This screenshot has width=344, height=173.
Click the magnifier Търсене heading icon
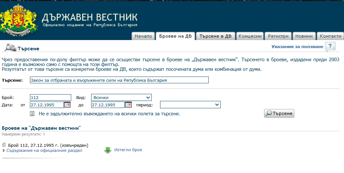[x=10, y=48]
